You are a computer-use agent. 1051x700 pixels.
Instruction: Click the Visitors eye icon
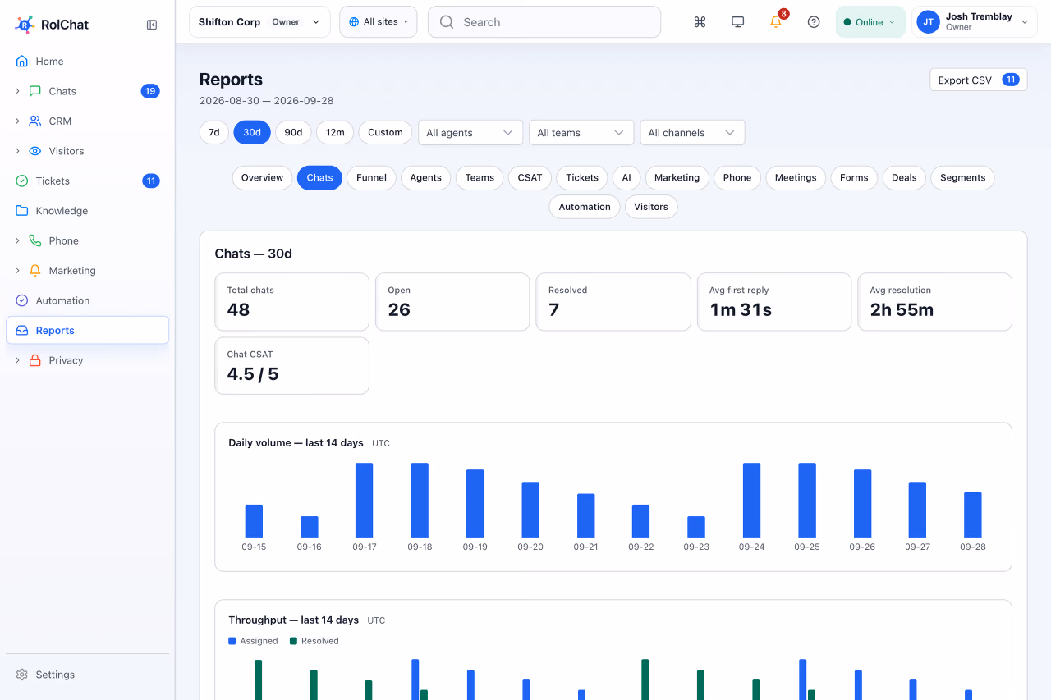click(35, 151)
